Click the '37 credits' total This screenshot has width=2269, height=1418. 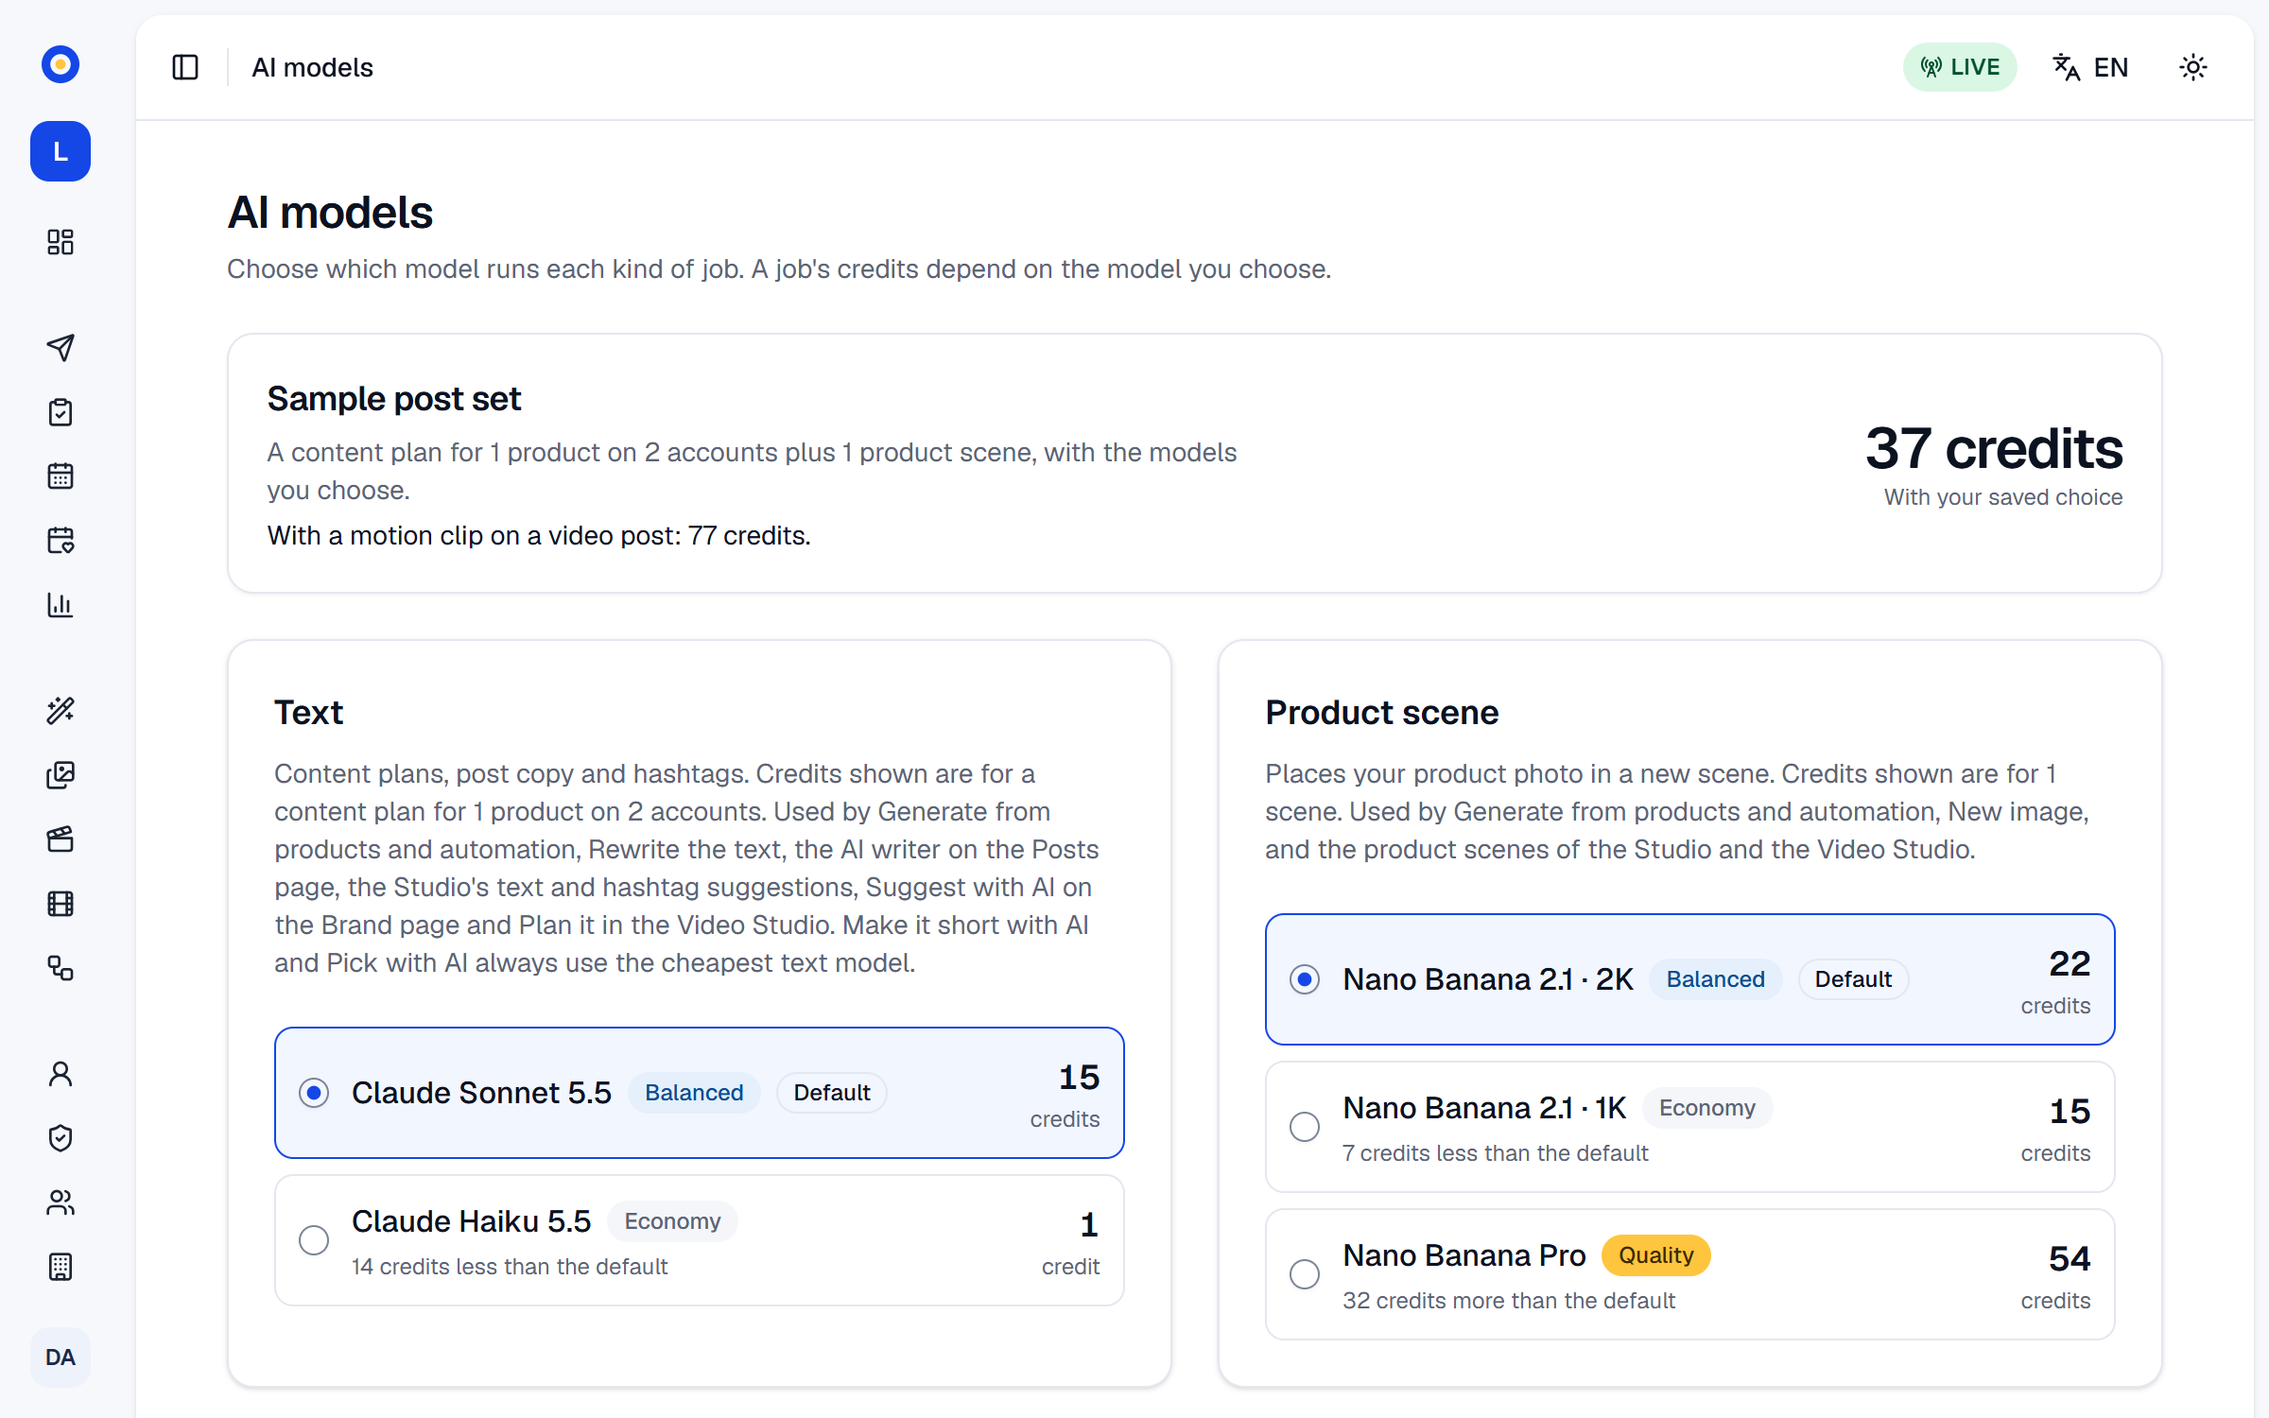(x=1994, y=448)
